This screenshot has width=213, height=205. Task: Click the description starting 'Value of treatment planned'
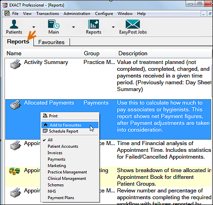[x=164, y=76]
